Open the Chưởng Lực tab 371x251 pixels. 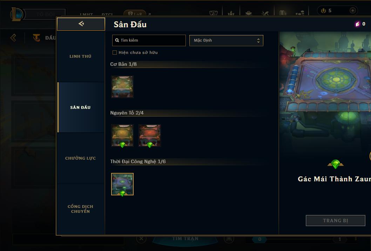pos(81,158)
